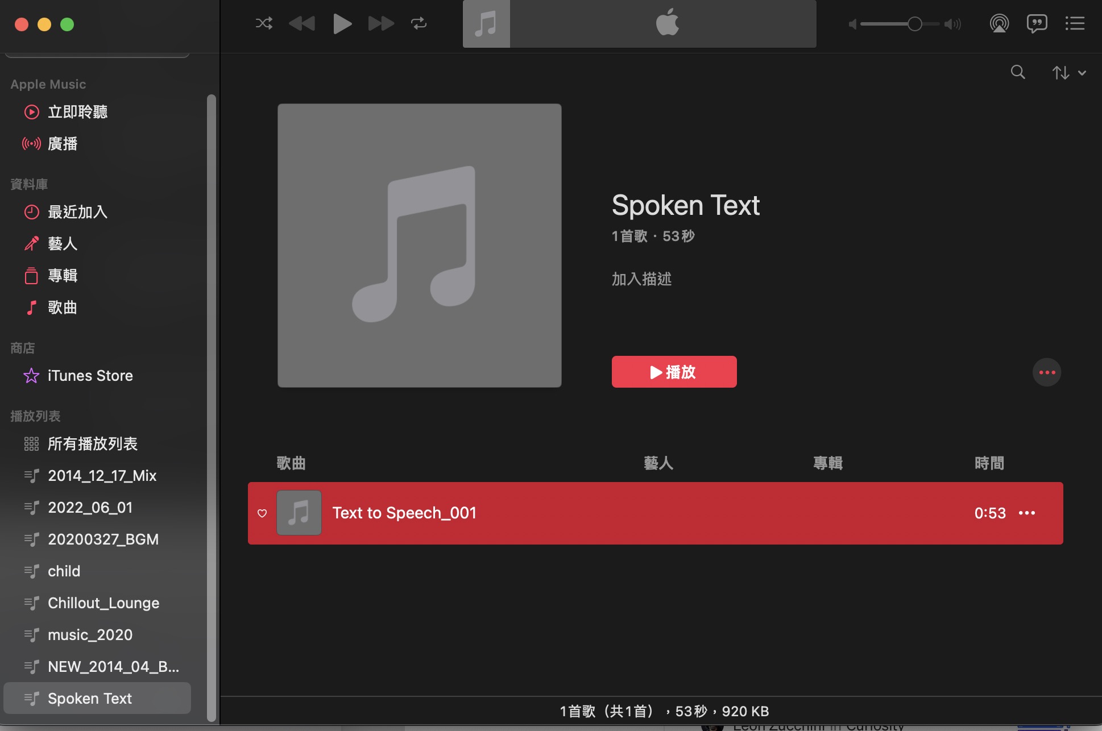Viewport: 1102px width, 731px height.
Task: Click the search magnifier icon
Action: [1018, 72]
